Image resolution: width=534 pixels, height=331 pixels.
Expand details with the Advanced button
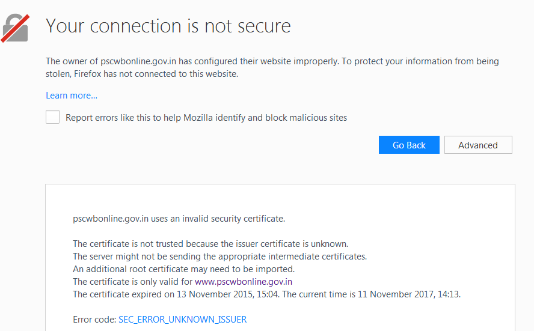[x=478, y=145]
